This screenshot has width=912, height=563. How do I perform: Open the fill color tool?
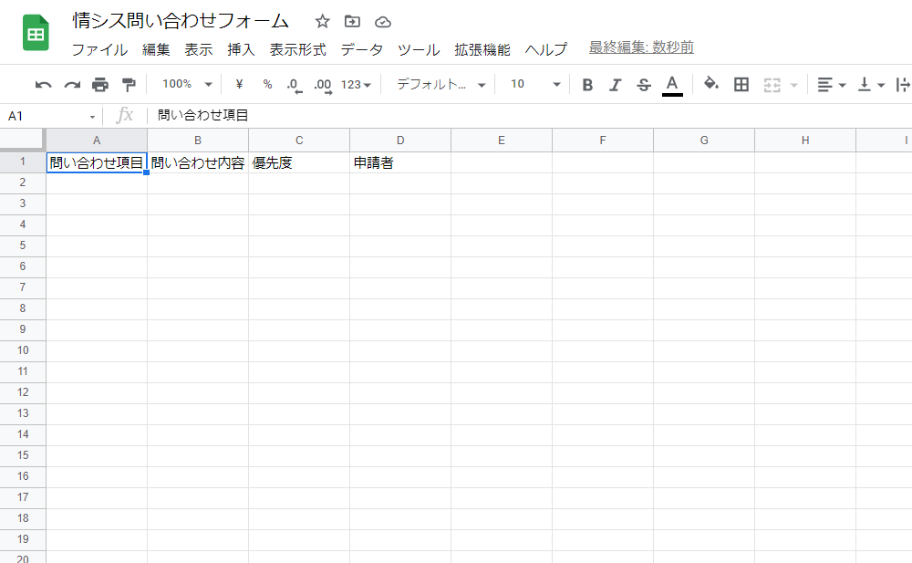coord(710,83)
